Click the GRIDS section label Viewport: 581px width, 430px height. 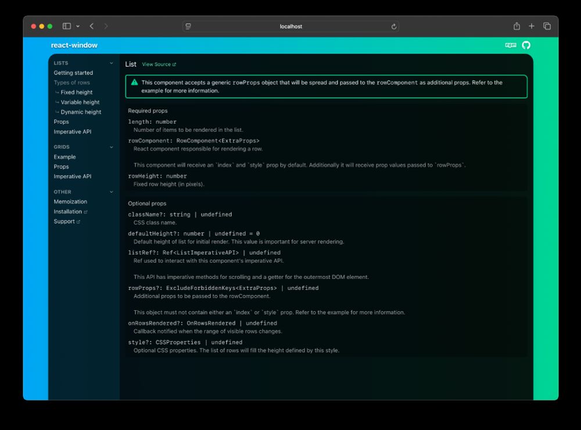click(x=62, y=147)
